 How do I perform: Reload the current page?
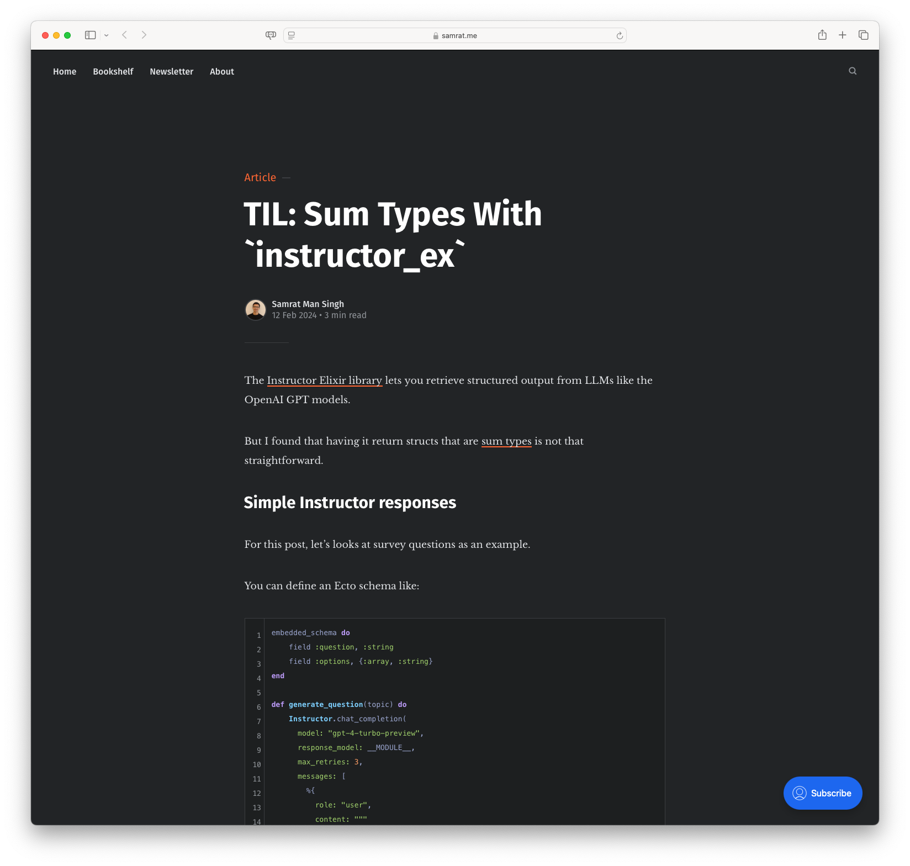coord(618,35)
